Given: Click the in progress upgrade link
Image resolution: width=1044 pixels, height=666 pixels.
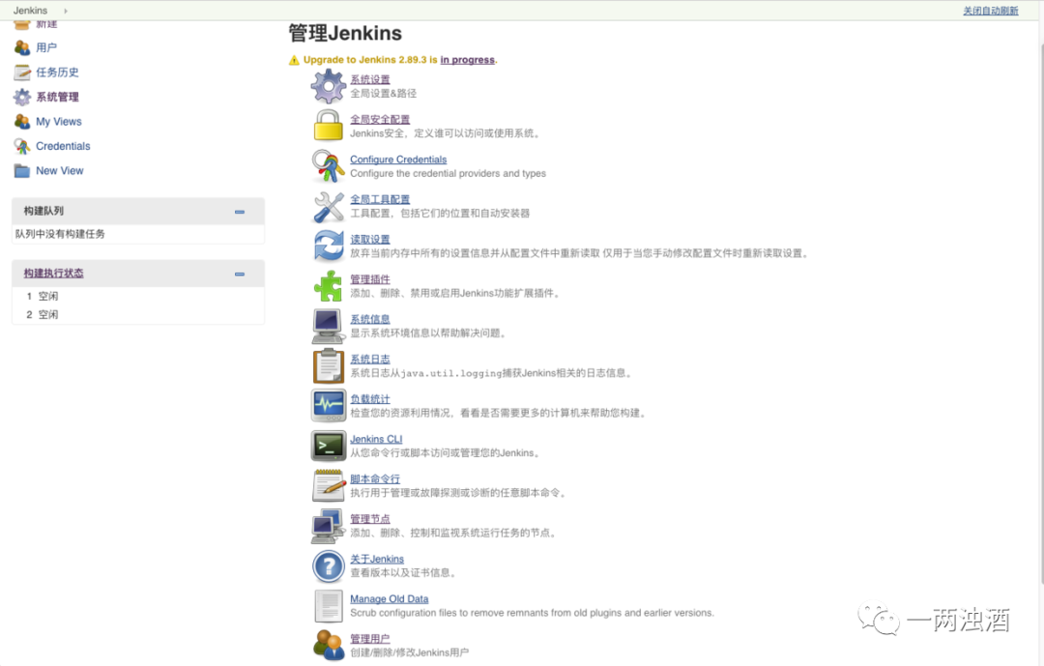Looking at the screenshot, I should point(468,59).
